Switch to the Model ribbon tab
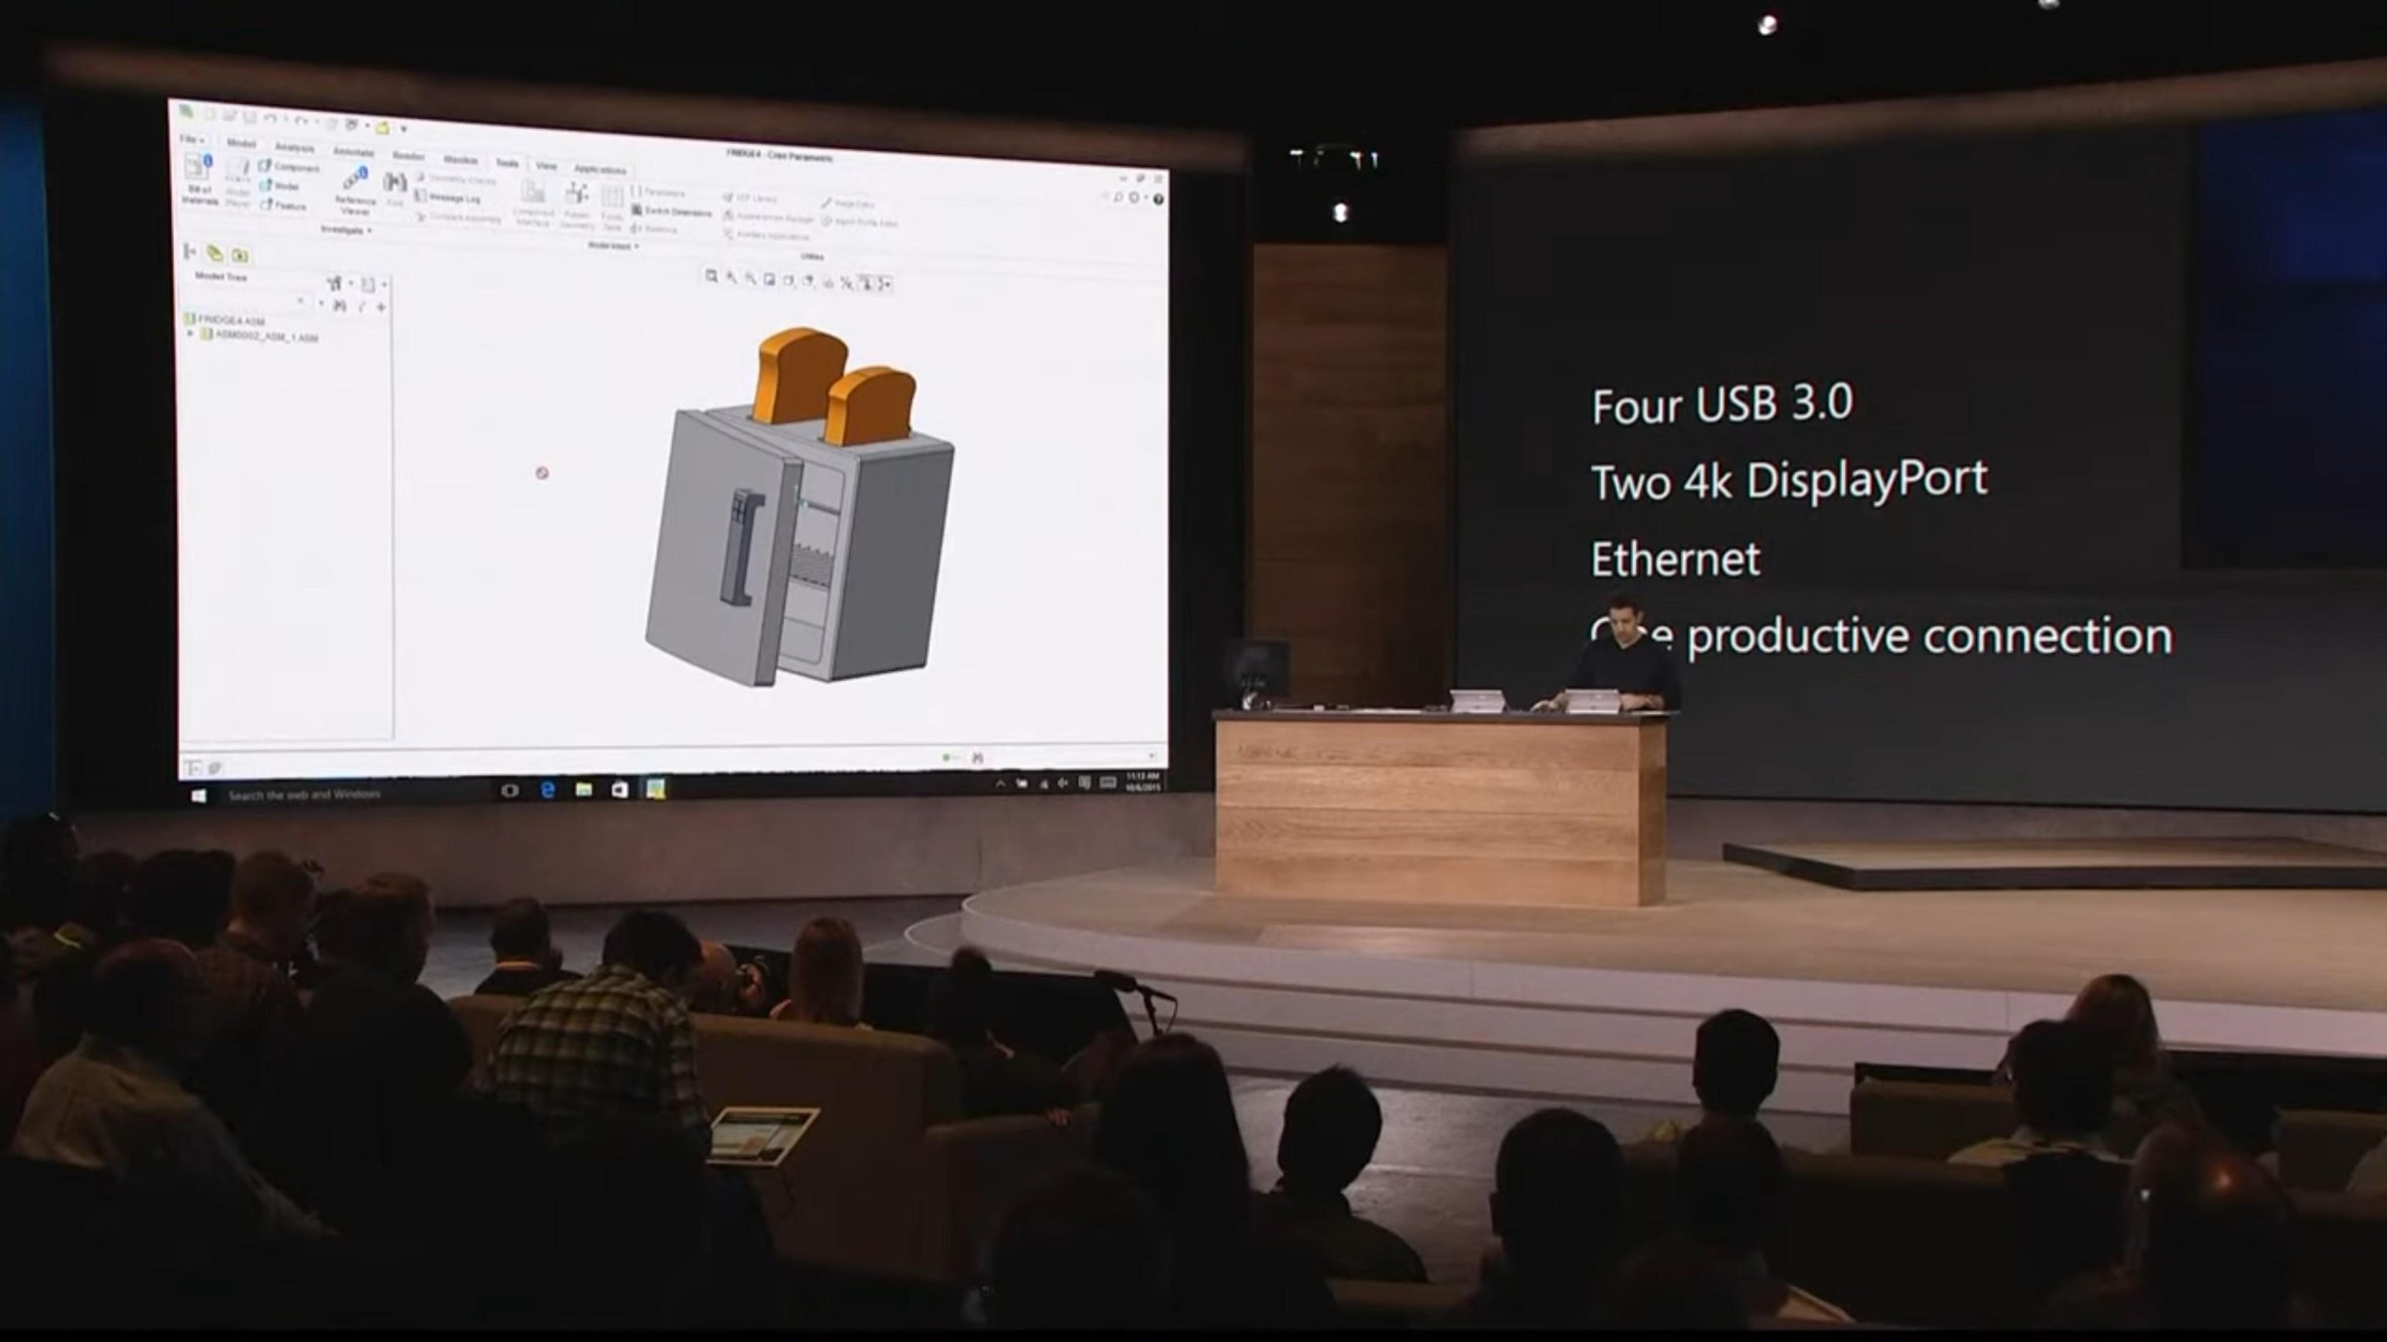Viewport: 2387px width, 1342px height. (x=241, y=143)
